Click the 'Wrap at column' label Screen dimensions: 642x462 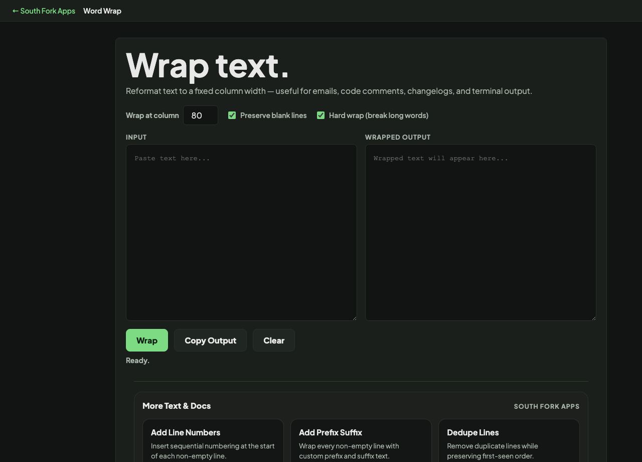152,115
